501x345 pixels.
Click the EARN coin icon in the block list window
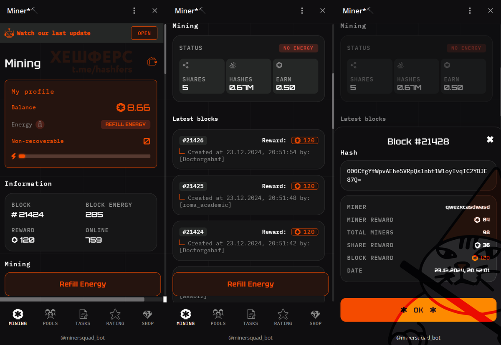click(x=279, y=65)
